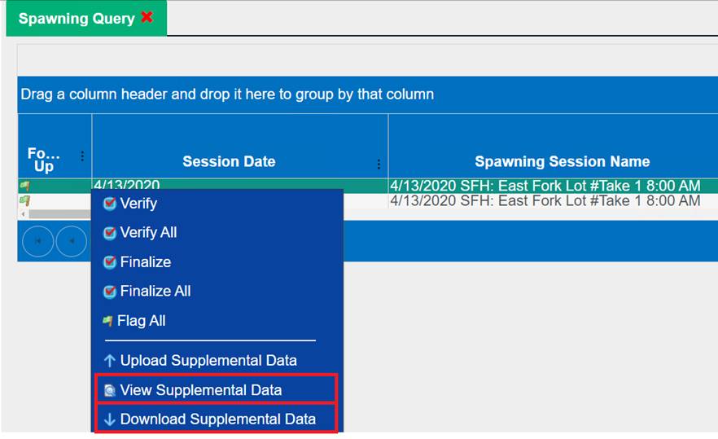The width and height of the screenshot is (718, 439).
Task: Go to the first page of results
Action: [37, 241]
